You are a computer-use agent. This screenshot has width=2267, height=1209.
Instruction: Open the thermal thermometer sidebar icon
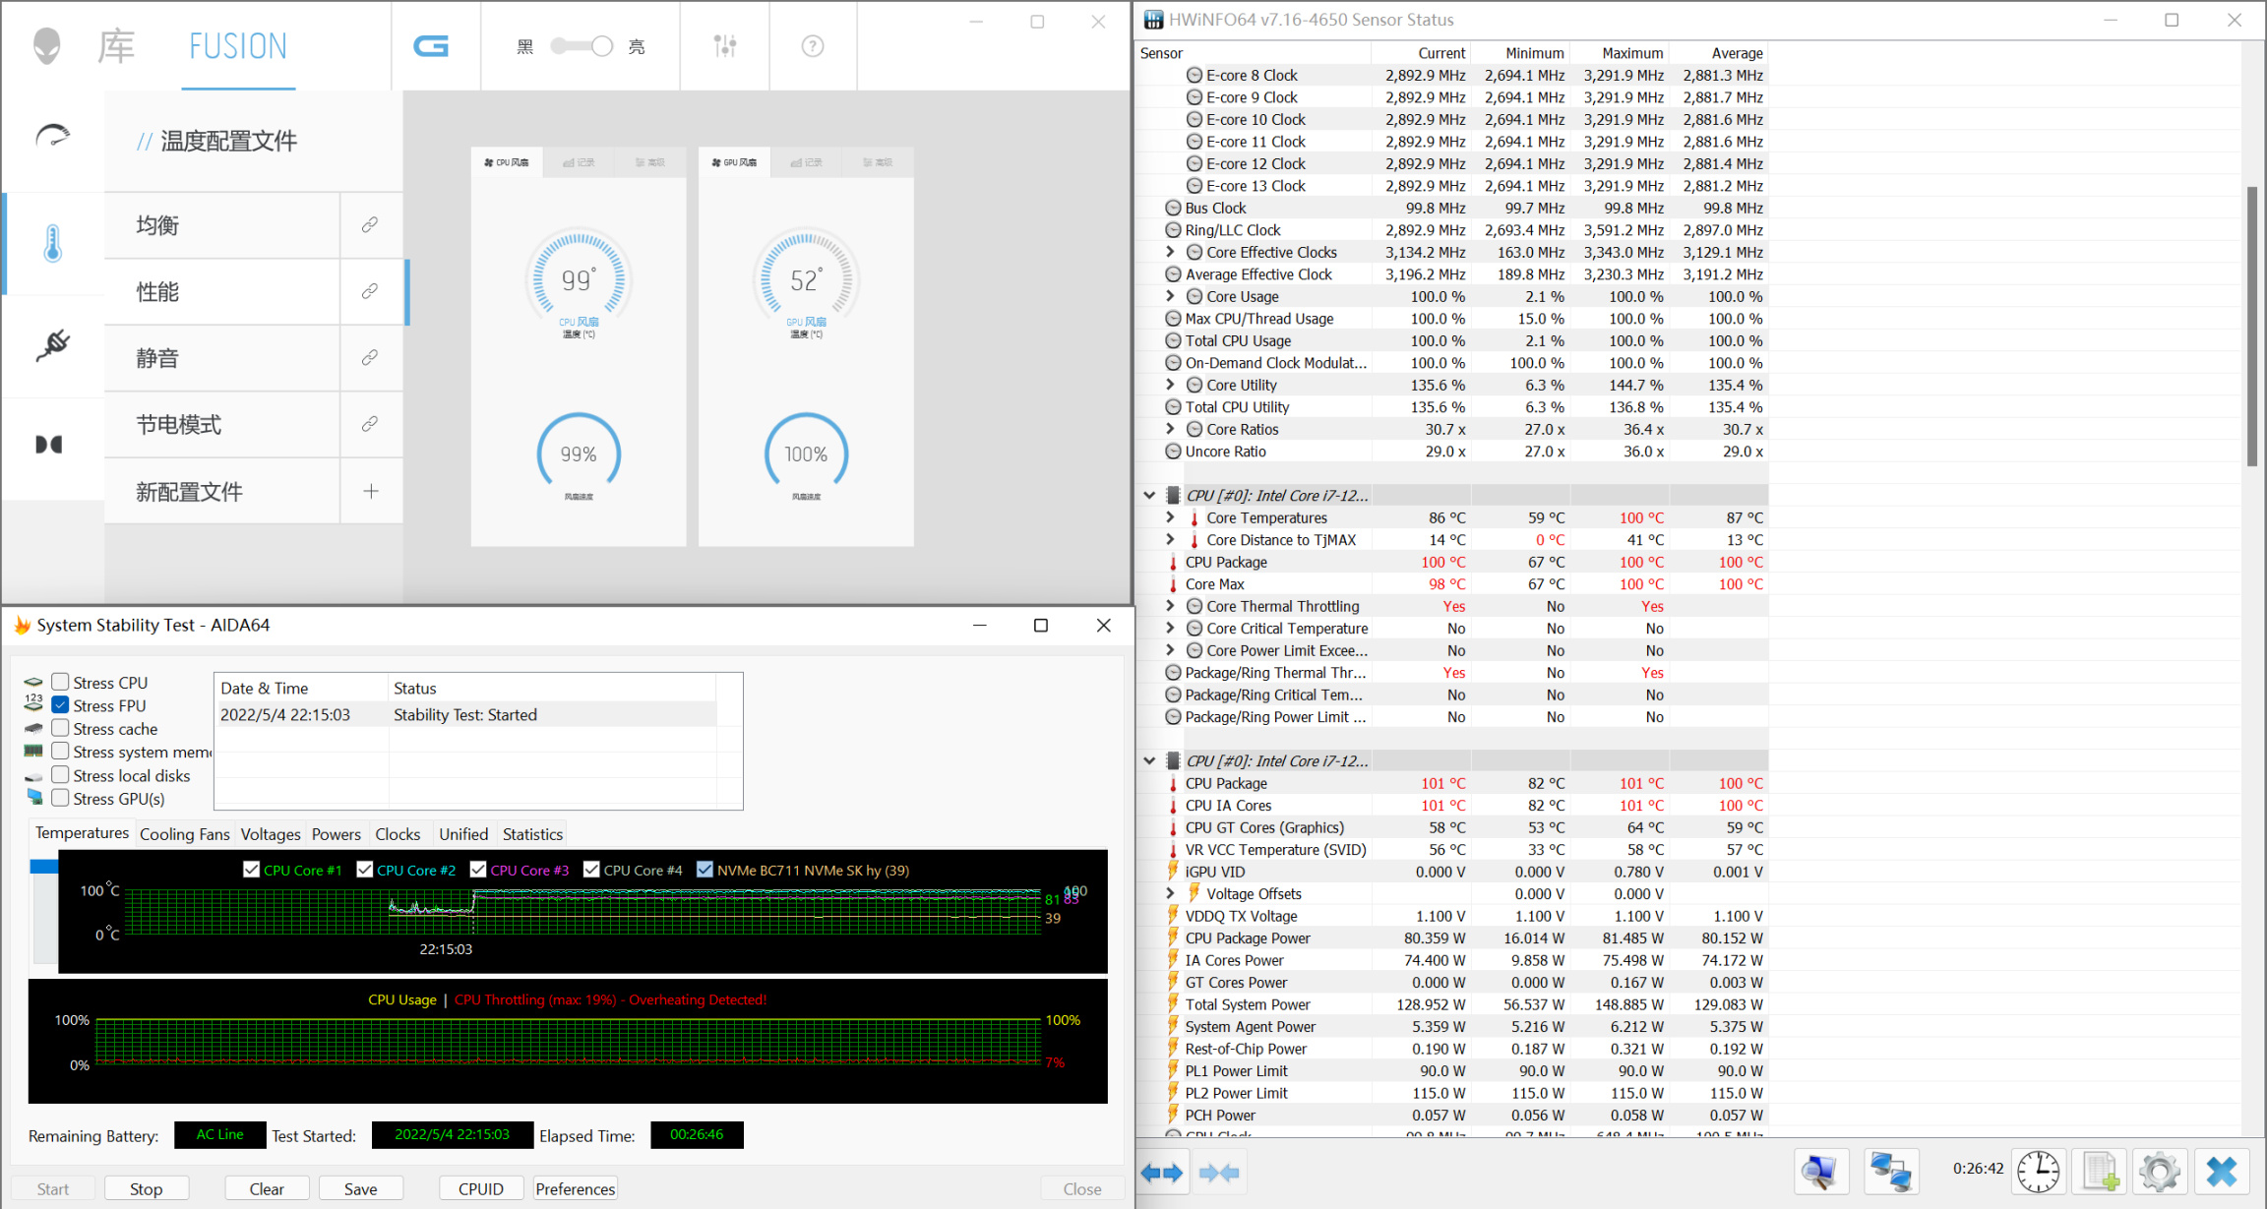(53, 243)
